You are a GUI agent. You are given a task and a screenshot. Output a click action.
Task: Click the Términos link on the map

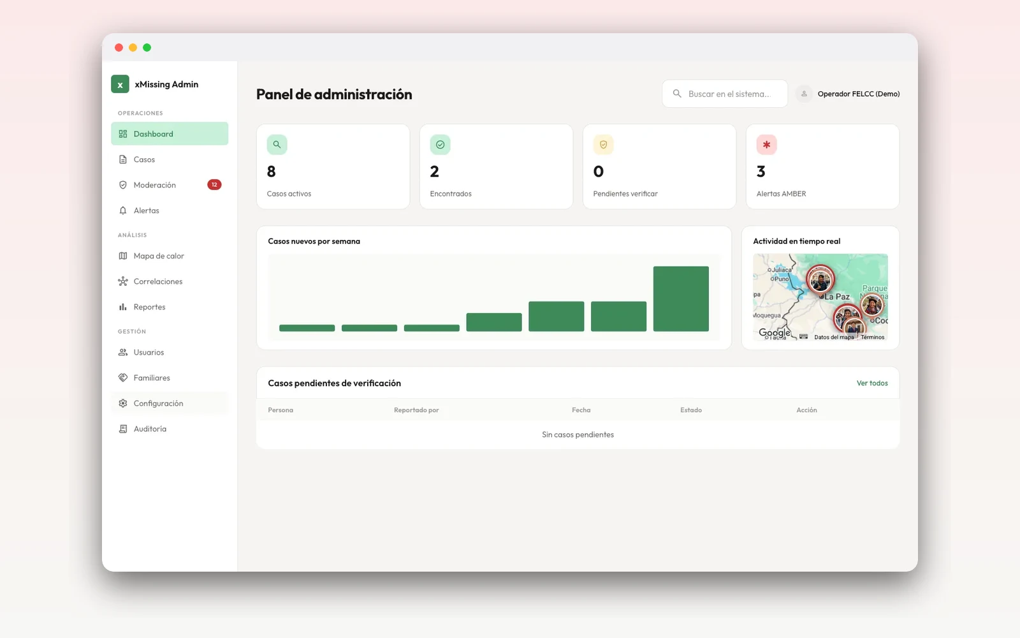872,337
